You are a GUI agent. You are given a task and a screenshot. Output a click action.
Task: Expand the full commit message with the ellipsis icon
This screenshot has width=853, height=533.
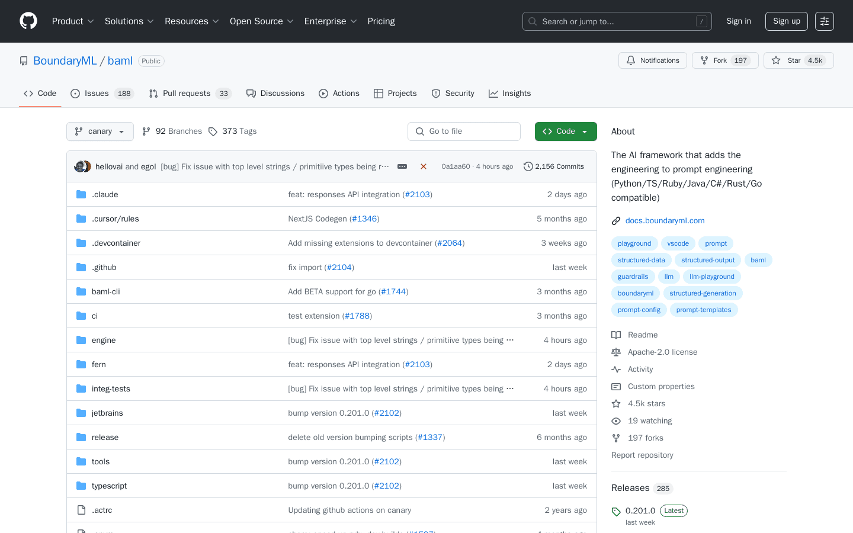point(402,166)
